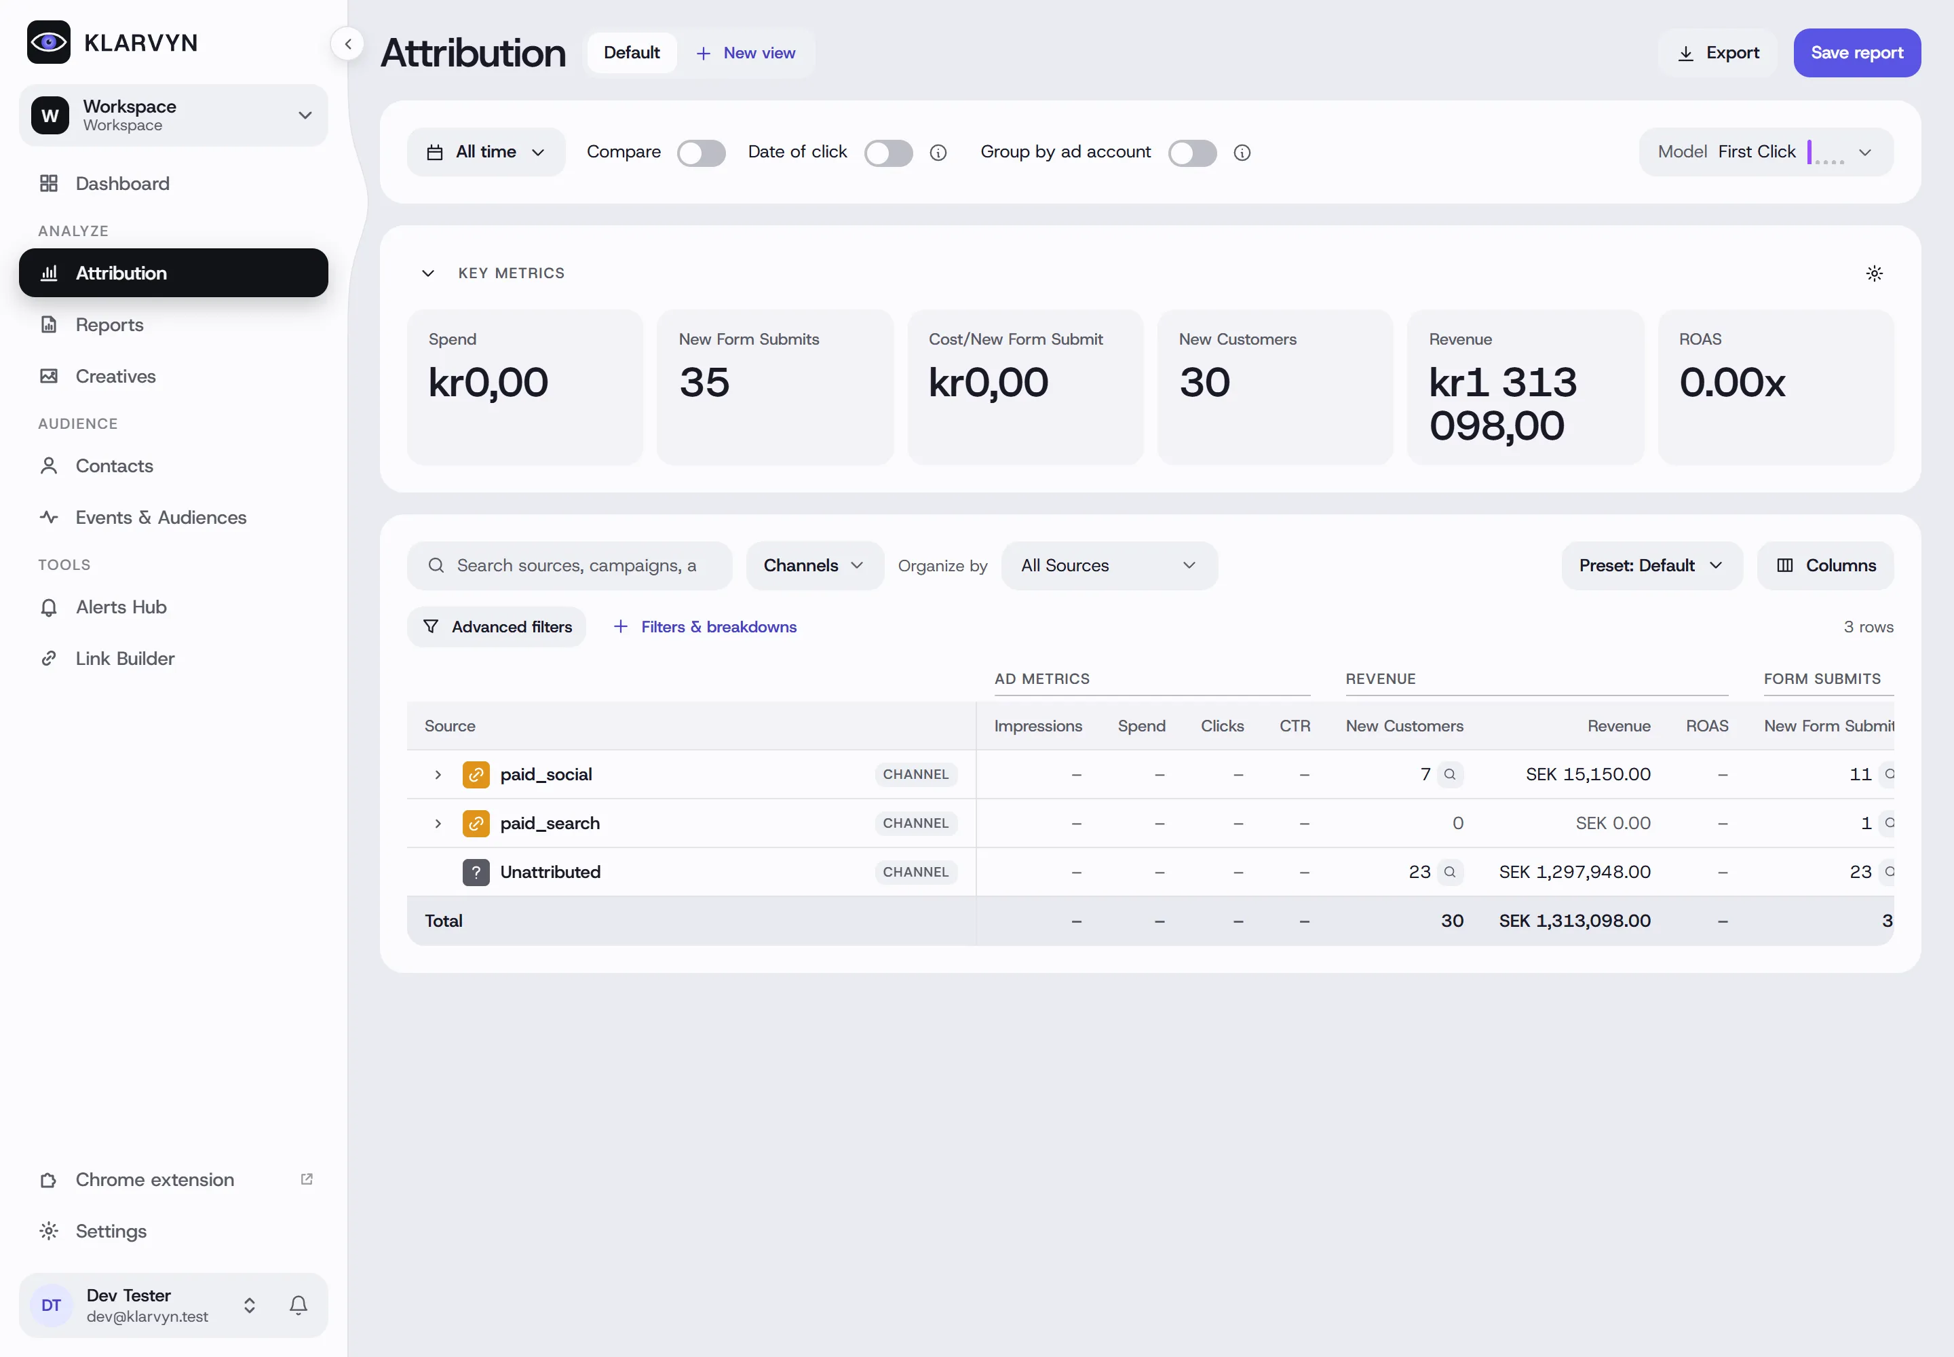1954x1357 pixels.
Task: Click the paid_search orange link icon
Action: [x=476, y=823]
